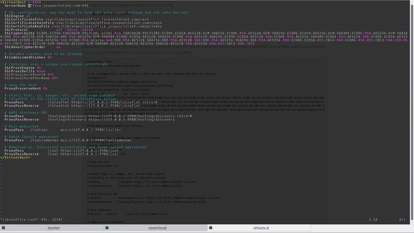Click the SSLEngine directive
414x233 pixels.
click(x=17, y=16)
